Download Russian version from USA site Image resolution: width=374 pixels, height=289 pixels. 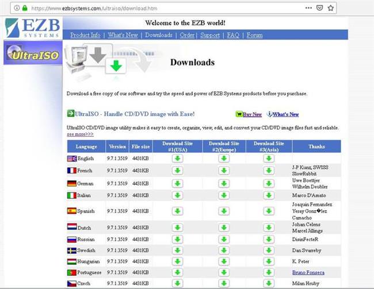click(177, 239)
